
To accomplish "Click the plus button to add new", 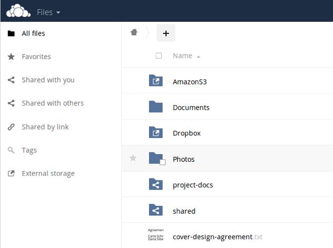I will coord(166,33).
